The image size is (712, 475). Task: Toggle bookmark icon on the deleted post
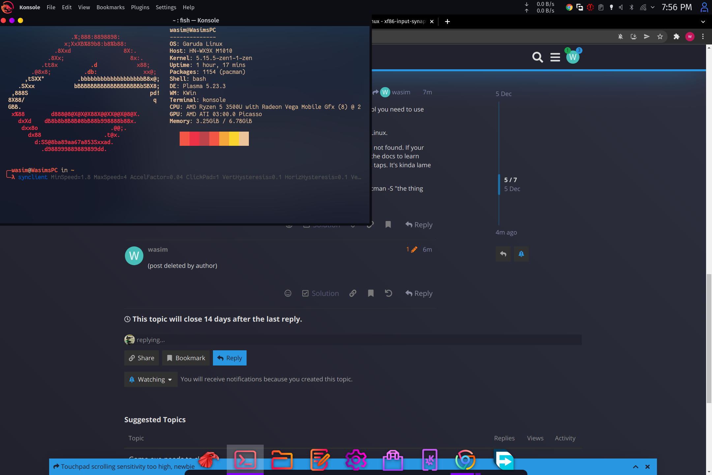click(371, 293)
